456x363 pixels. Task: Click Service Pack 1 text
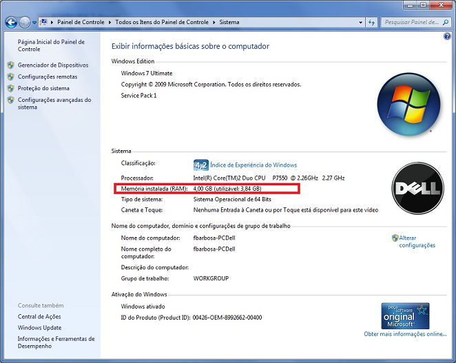pos(138,96)
